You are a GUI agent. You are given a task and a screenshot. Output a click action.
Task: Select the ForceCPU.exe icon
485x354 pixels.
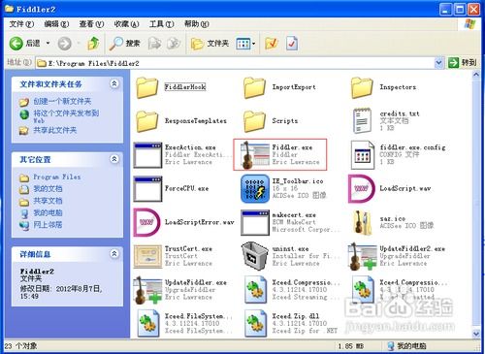[x=147, y=189]
